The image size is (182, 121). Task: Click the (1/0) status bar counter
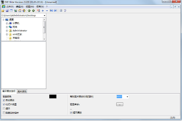pyautogui.click(x=173, y=118)
